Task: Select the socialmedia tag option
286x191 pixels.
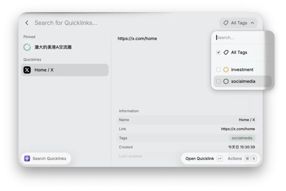Action: click(x=243, y=81)
